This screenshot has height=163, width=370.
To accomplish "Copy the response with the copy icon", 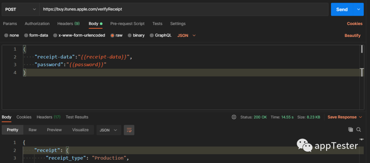I will coord(351,130).
